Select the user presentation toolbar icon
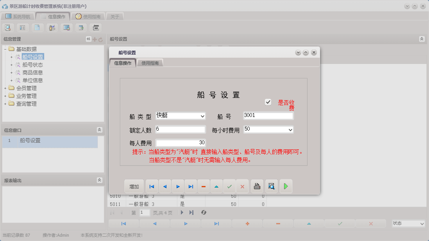429x241 pixels. click(x=52, y=28)
